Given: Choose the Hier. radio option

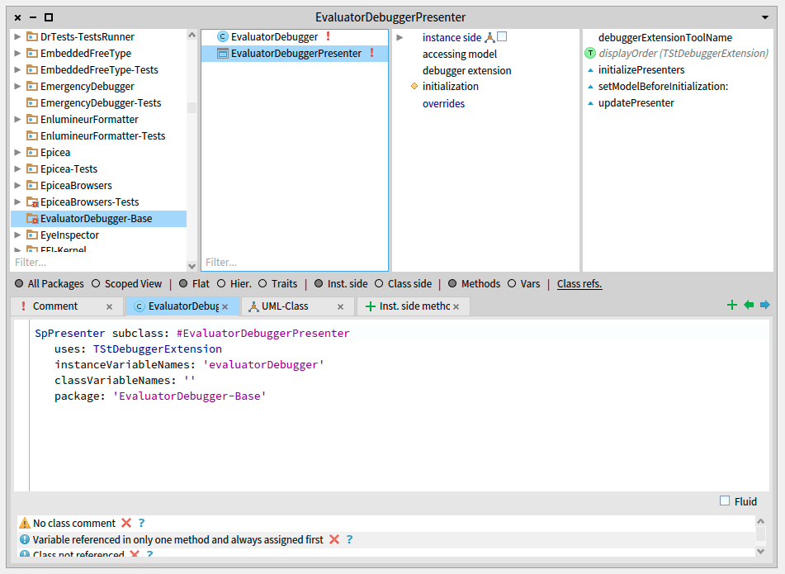Looking at the screenshot, I should pyautogui.click(x=222, y=284).
